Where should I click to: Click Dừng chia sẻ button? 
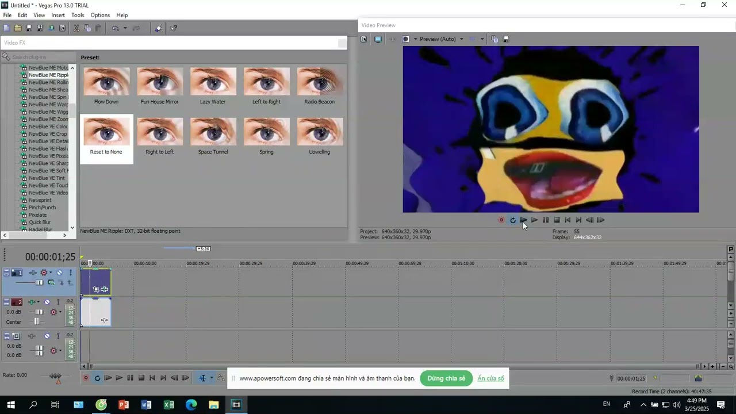(446, 378)
